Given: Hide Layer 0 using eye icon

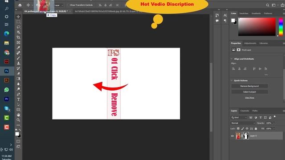Looking at the screenshot, I should click(232, 136).
